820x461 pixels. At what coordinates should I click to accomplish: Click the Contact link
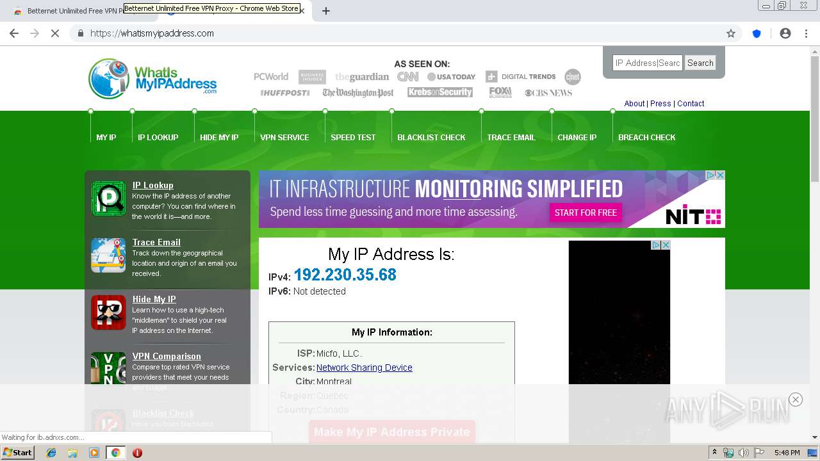[691, 104]
